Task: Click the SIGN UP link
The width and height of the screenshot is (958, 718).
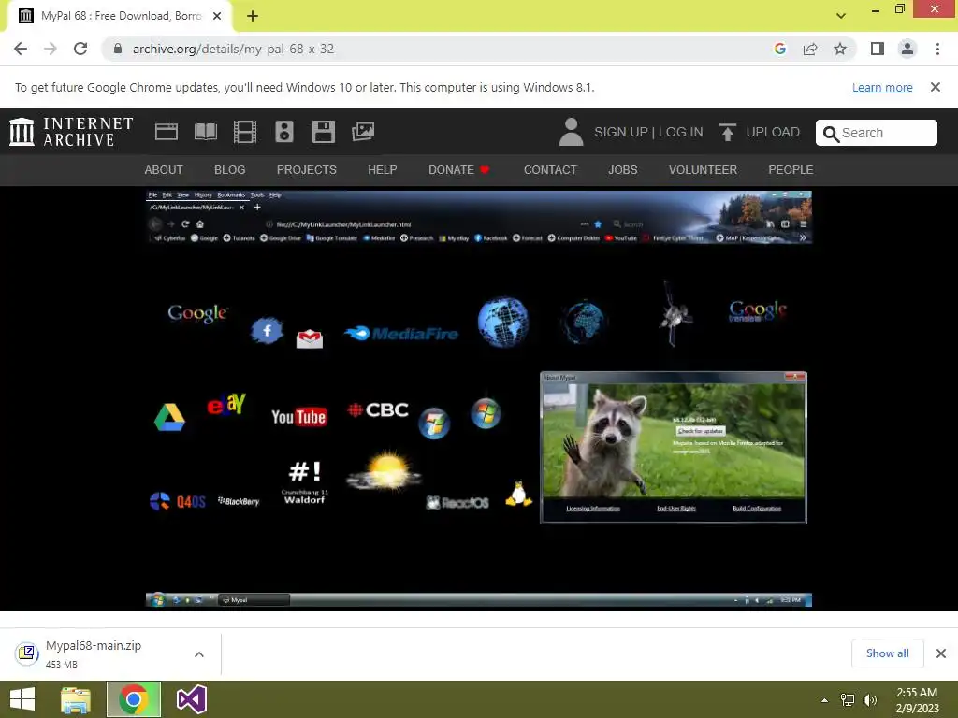Action: [621, 132]
